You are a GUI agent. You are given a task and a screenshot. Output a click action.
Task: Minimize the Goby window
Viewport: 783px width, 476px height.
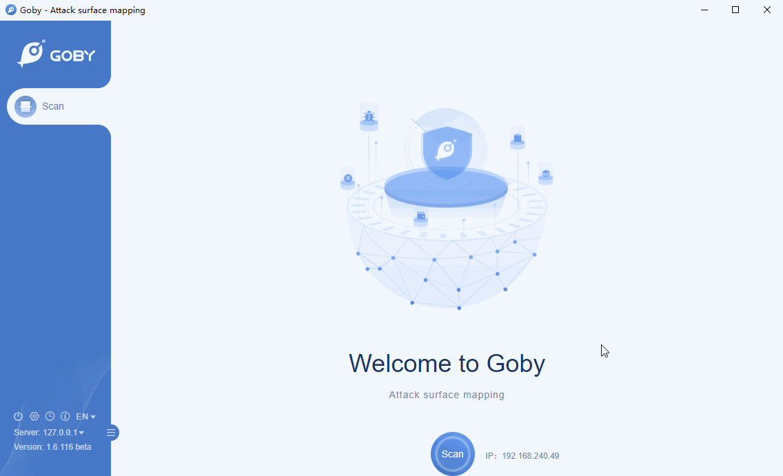[x=704, y=10]
